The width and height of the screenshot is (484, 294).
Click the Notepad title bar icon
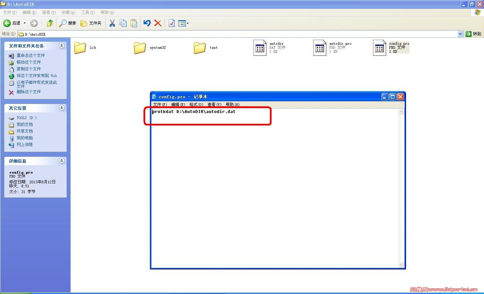click(154, 97)
